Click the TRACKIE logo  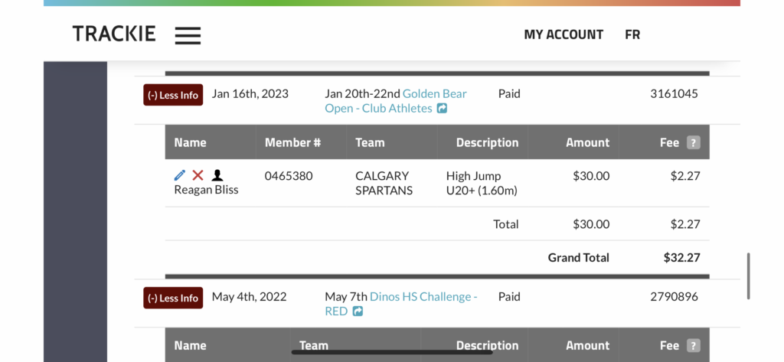click(114, 34)
